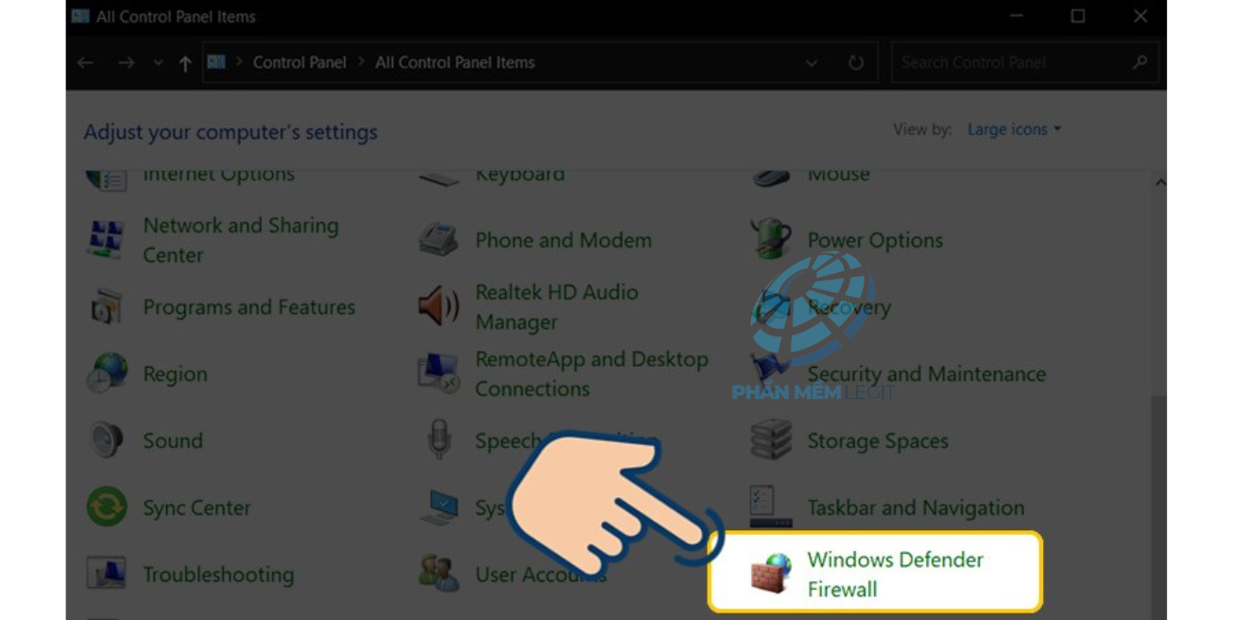Open the Power Options icon
Viewport: 1233px width, 620px height.
770,239
